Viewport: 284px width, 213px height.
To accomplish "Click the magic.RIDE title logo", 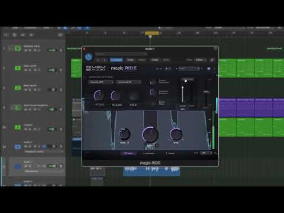I will point(124,68).
